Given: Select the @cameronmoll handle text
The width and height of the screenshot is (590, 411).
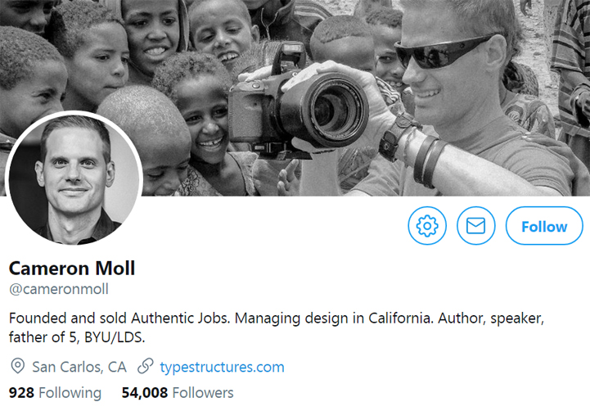Looking at the screenshot, I should (x=59, y=289).
